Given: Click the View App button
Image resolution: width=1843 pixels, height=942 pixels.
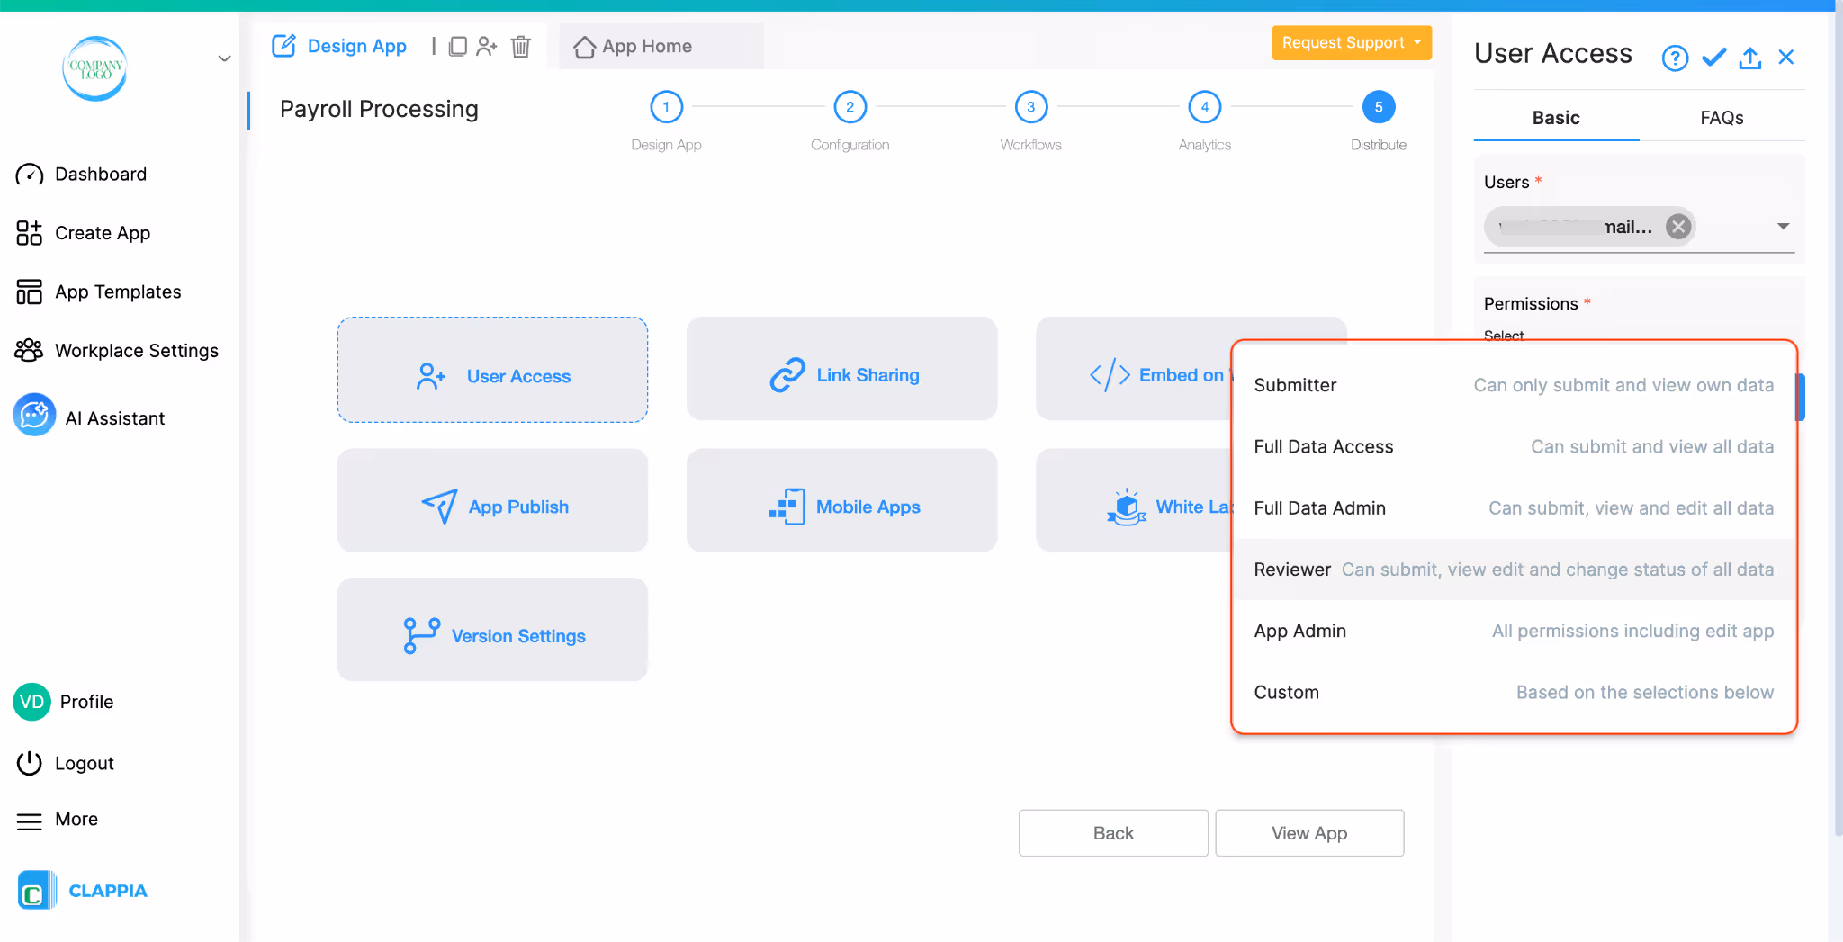Looking at the screenshot, I should (x=1308, y=832).
